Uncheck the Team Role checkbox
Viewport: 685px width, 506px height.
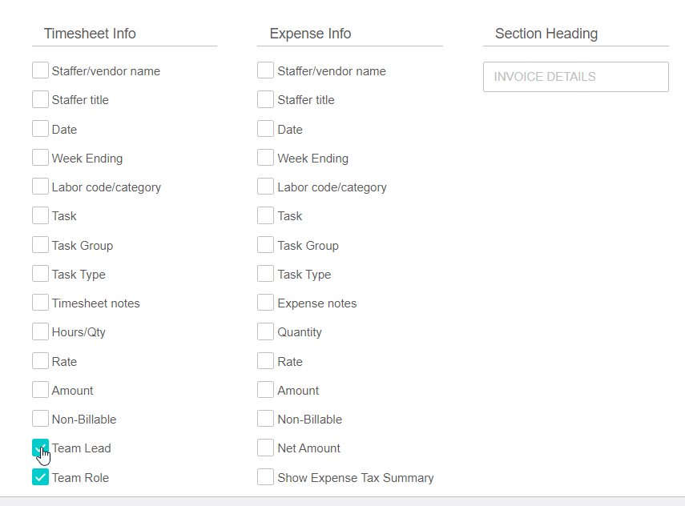tap(40, 477)
